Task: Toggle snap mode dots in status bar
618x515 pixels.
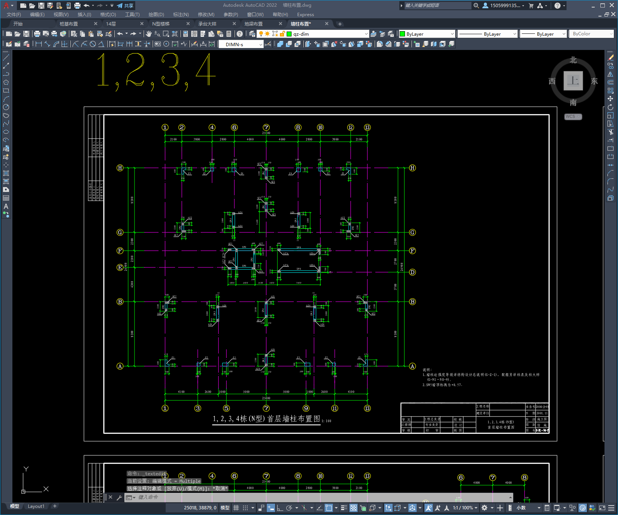Action: 245,508
